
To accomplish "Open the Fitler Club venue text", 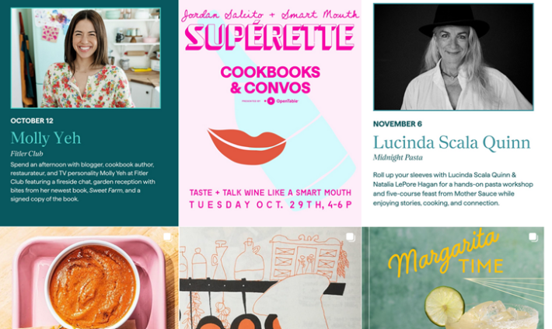I will click(x=26, y=153).
